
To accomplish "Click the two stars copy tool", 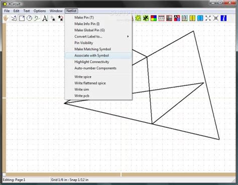I will 61,18.
